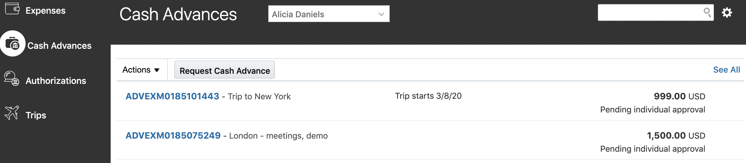
Task: Open settings via gear icon
Action: (727, 13)
